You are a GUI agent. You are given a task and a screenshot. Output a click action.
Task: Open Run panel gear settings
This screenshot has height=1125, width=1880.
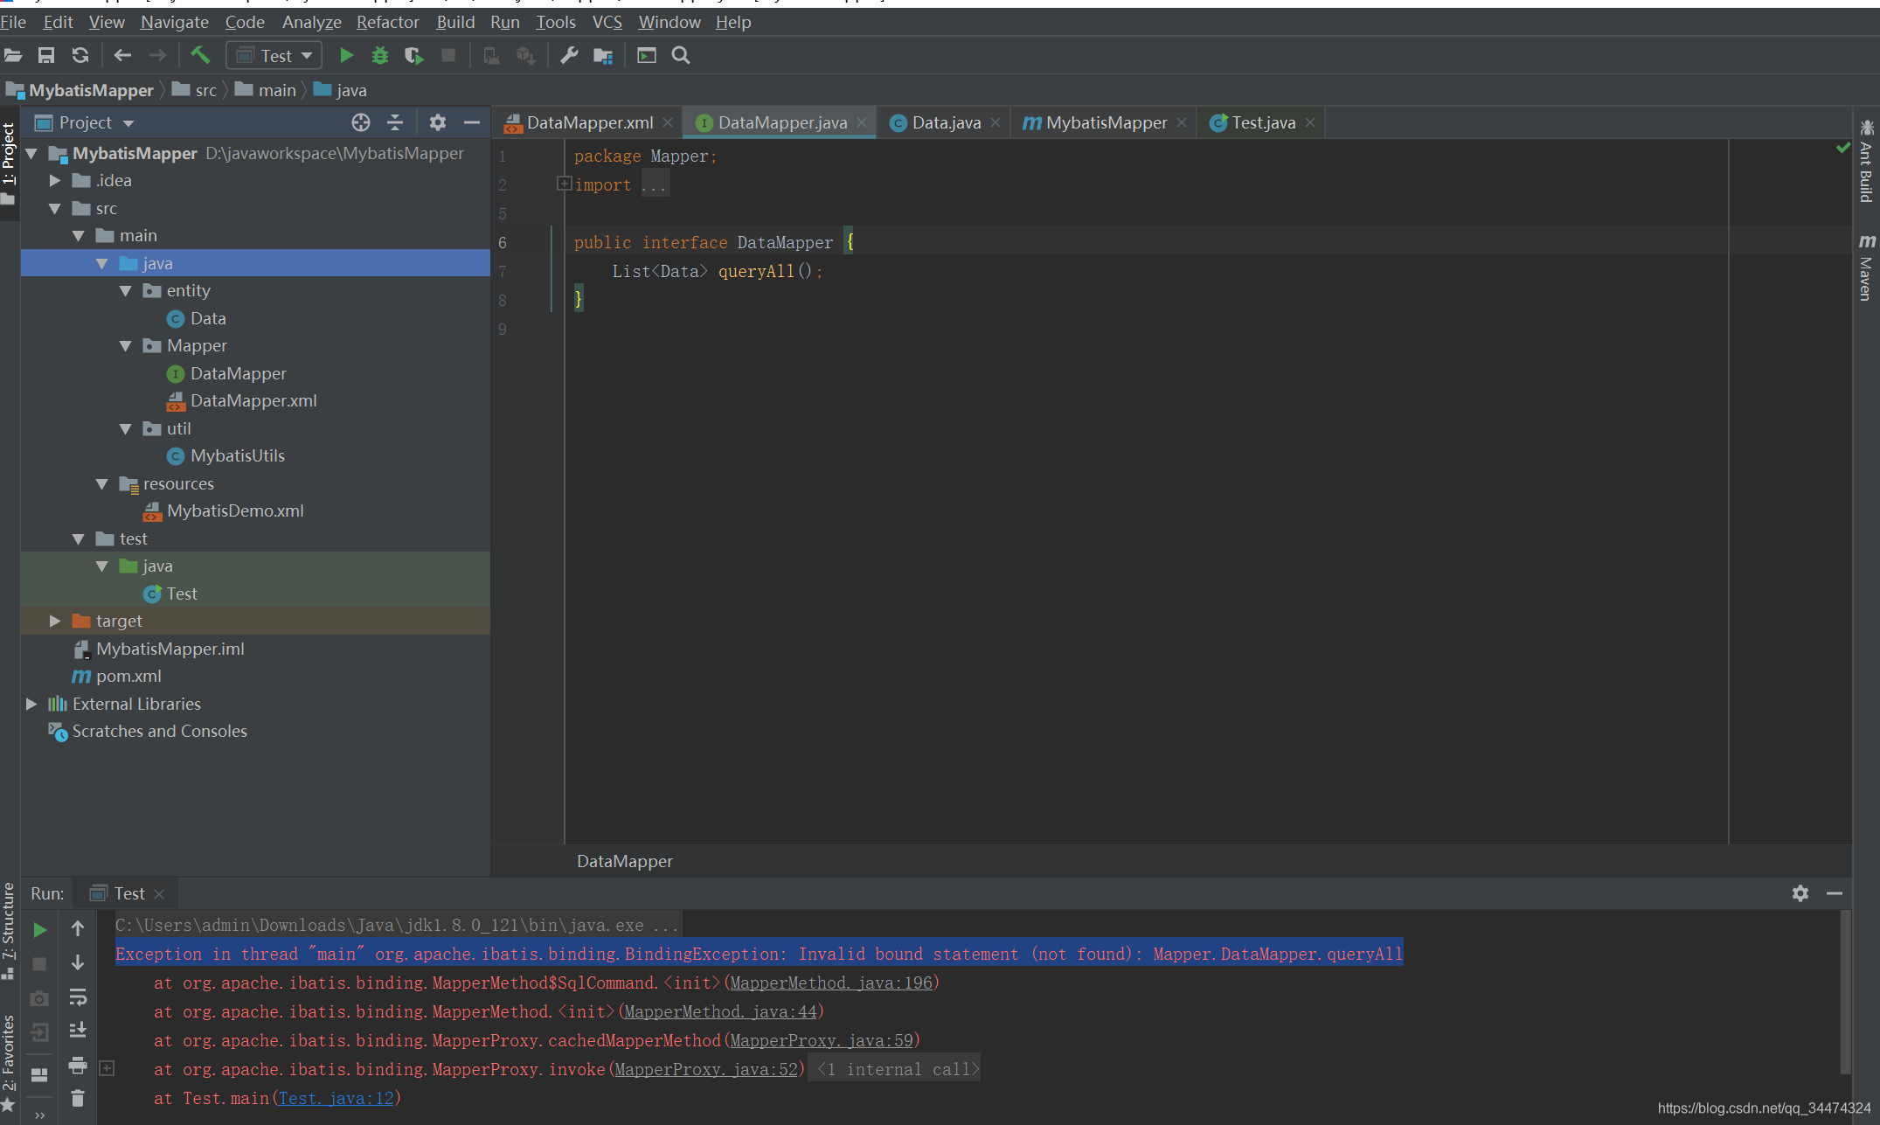[1800, 893]
